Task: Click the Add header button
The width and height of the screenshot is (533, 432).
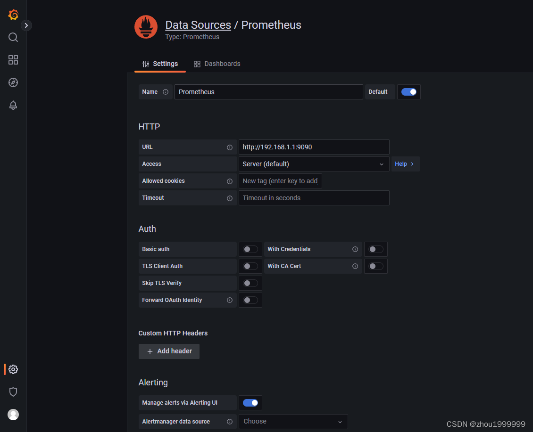Action: (x=169, y=351)
